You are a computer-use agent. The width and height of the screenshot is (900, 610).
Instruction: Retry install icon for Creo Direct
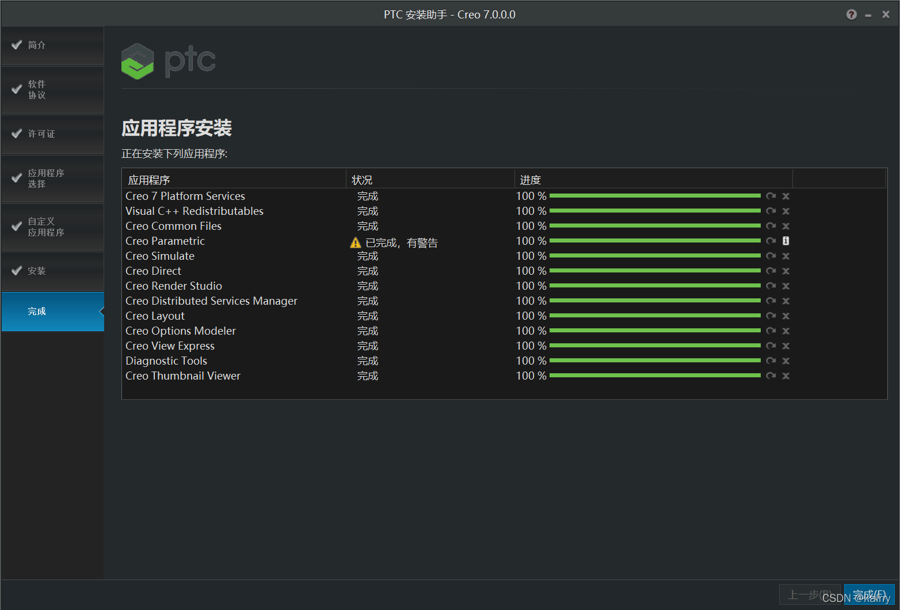pos(771,271)
